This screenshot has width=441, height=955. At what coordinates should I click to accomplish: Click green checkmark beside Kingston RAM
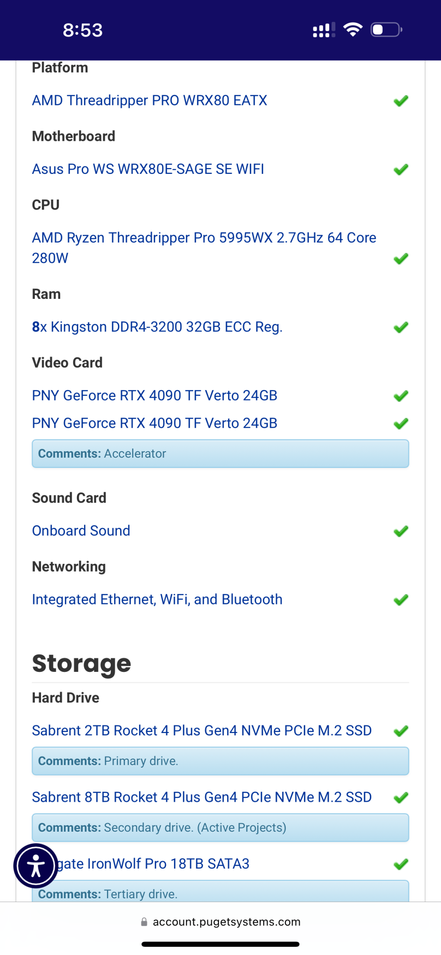[400, 328]
